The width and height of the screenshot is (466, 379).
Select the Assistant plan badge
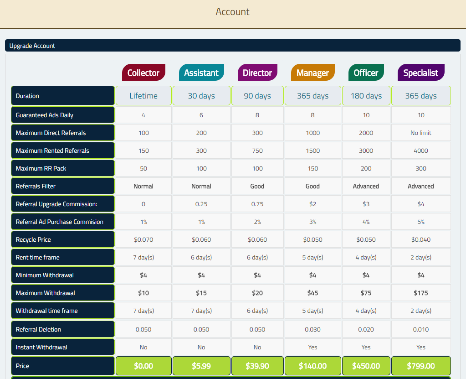[x=201, y=73]
